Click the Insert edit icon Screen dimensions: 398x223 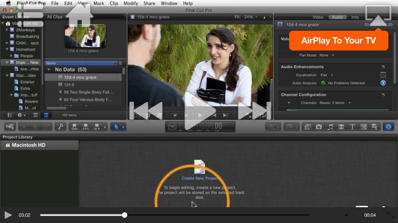click(x=86, y=127)
